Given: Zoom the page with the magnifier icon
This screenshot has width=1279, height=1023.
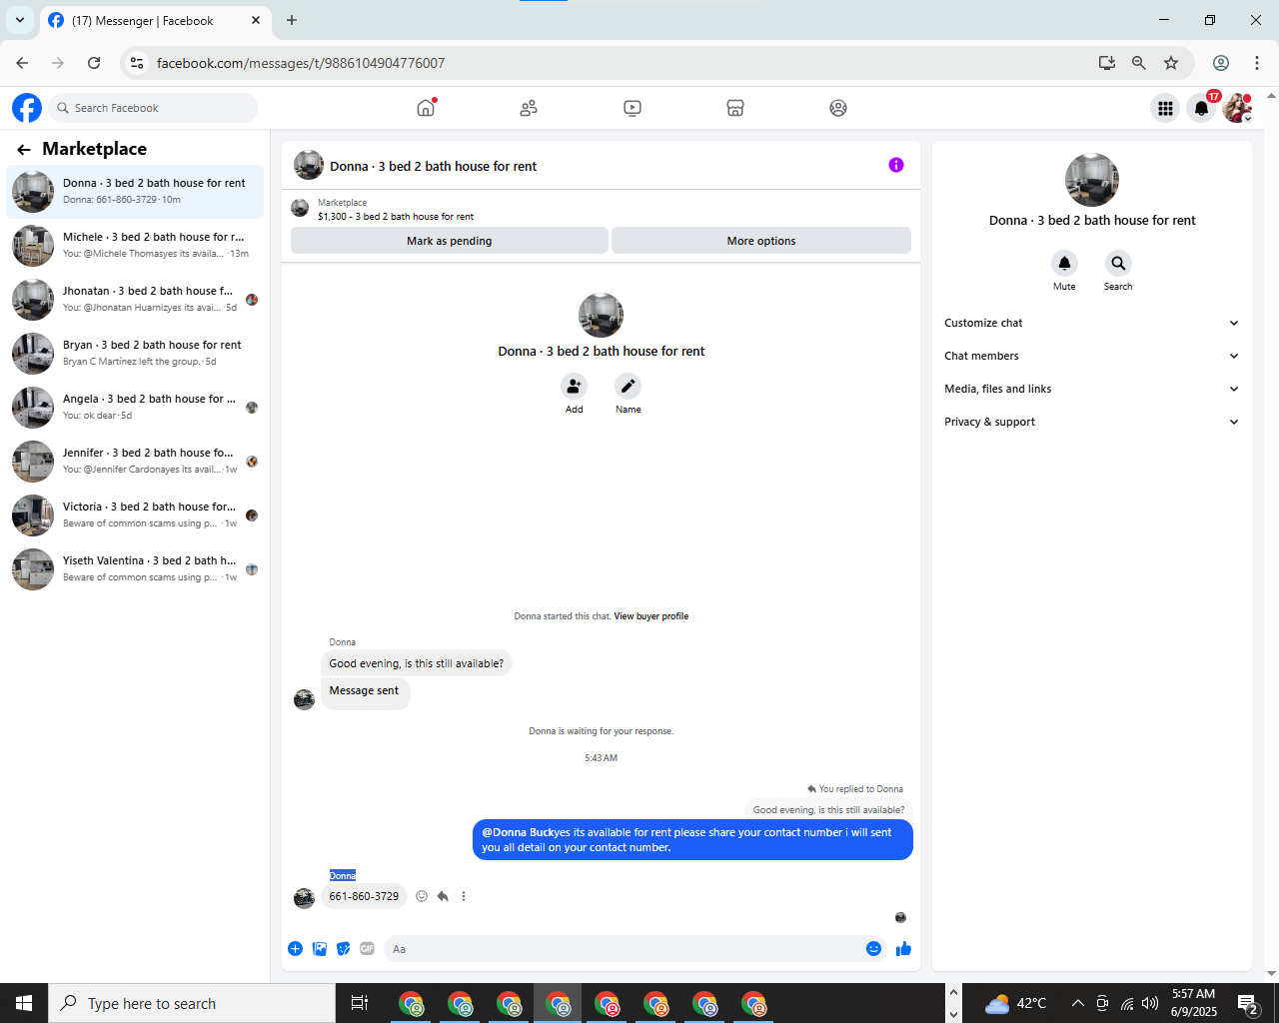Looking at the screenshot, I should (1138, 63).
